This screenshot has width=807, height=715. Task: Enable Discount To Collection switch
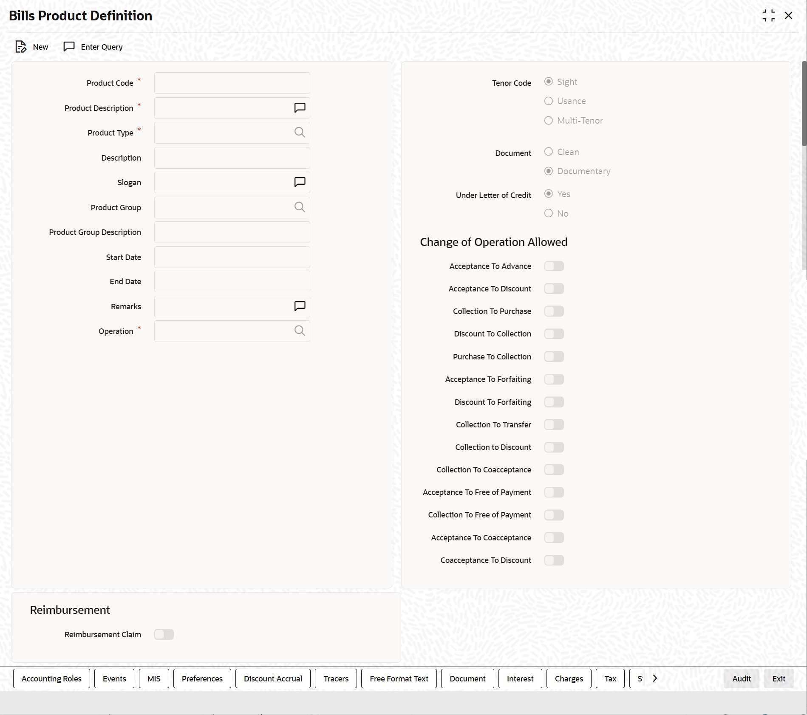[554, 334]
